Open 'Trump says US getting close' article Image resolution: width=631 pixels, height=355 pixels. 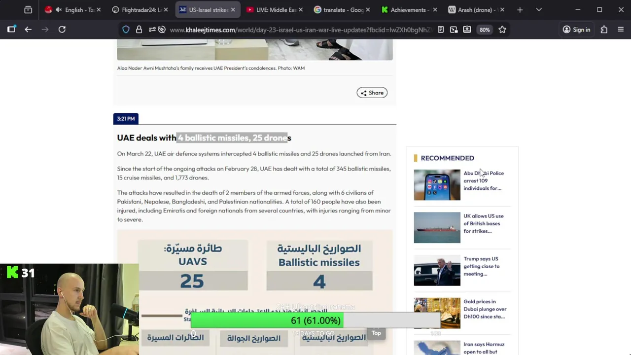(x=482, y=266)
